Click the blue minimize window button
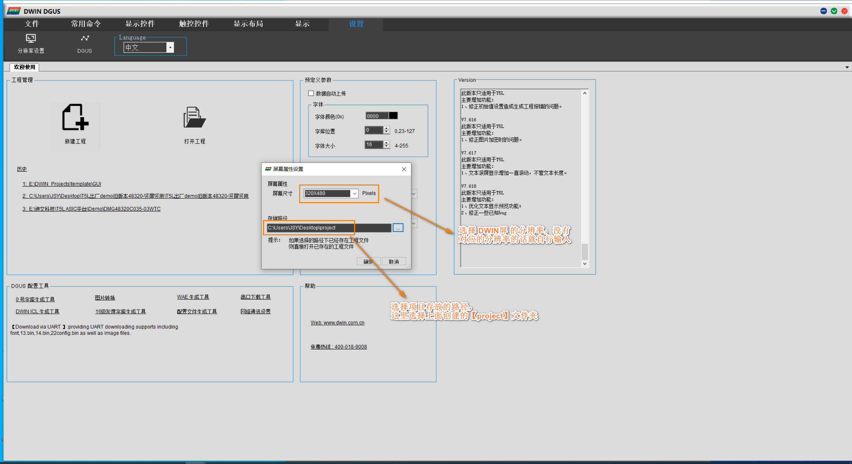The width and height of the screenshot is (852, 464). pyautogui.click(x=823, y=11)
